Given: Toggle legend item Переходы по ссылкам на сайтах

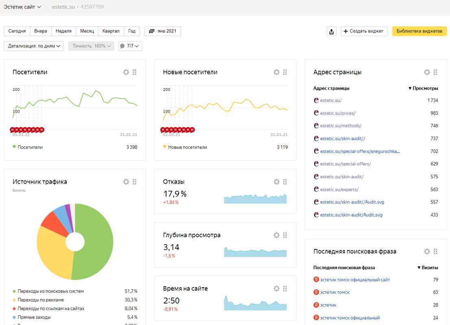Looking at the screenshot, I should click(48, 308).
